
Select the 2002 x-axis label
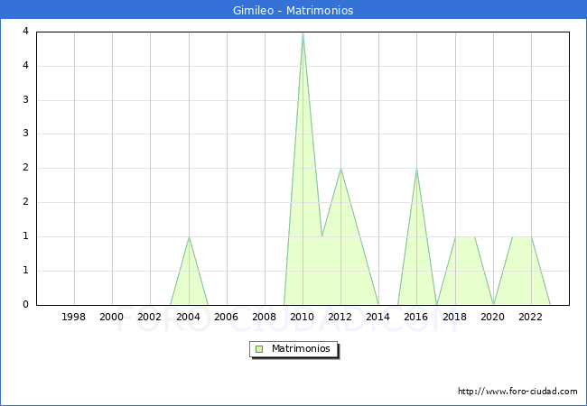(x=149, y=317)
